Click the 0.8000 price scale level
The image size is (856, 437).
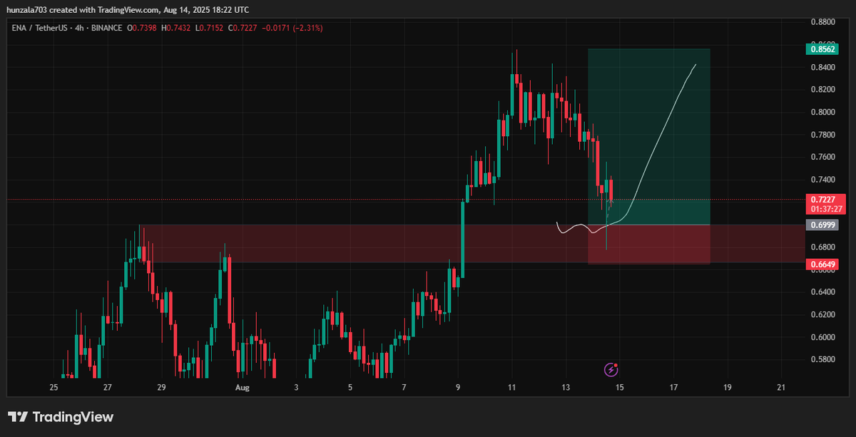(x=822, y=112)
